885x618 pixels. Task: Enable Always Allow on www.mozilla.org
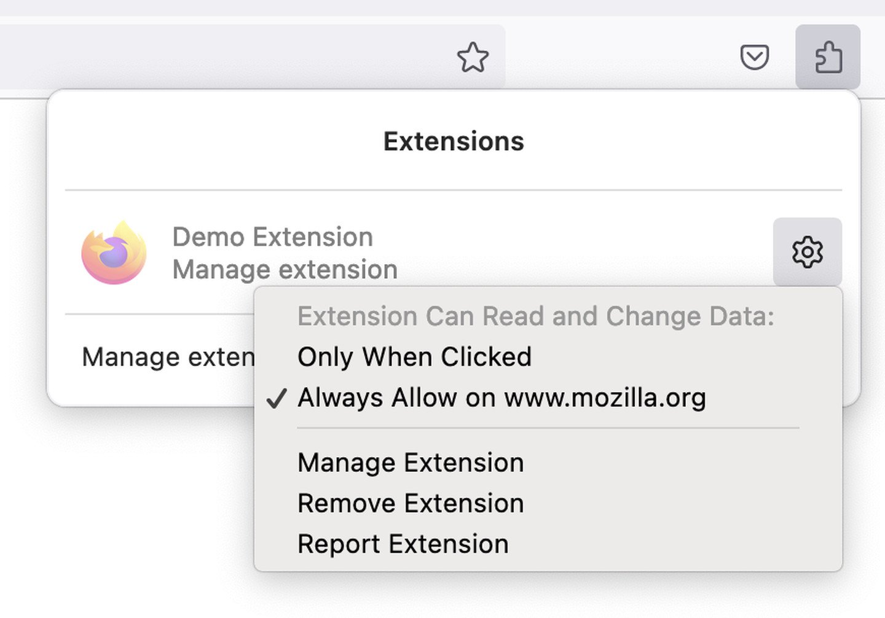tap(502, 398)
